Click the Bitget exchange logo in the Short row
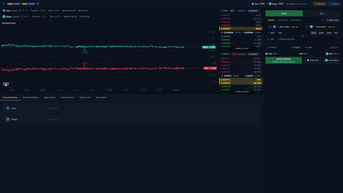 pos(4,17)
